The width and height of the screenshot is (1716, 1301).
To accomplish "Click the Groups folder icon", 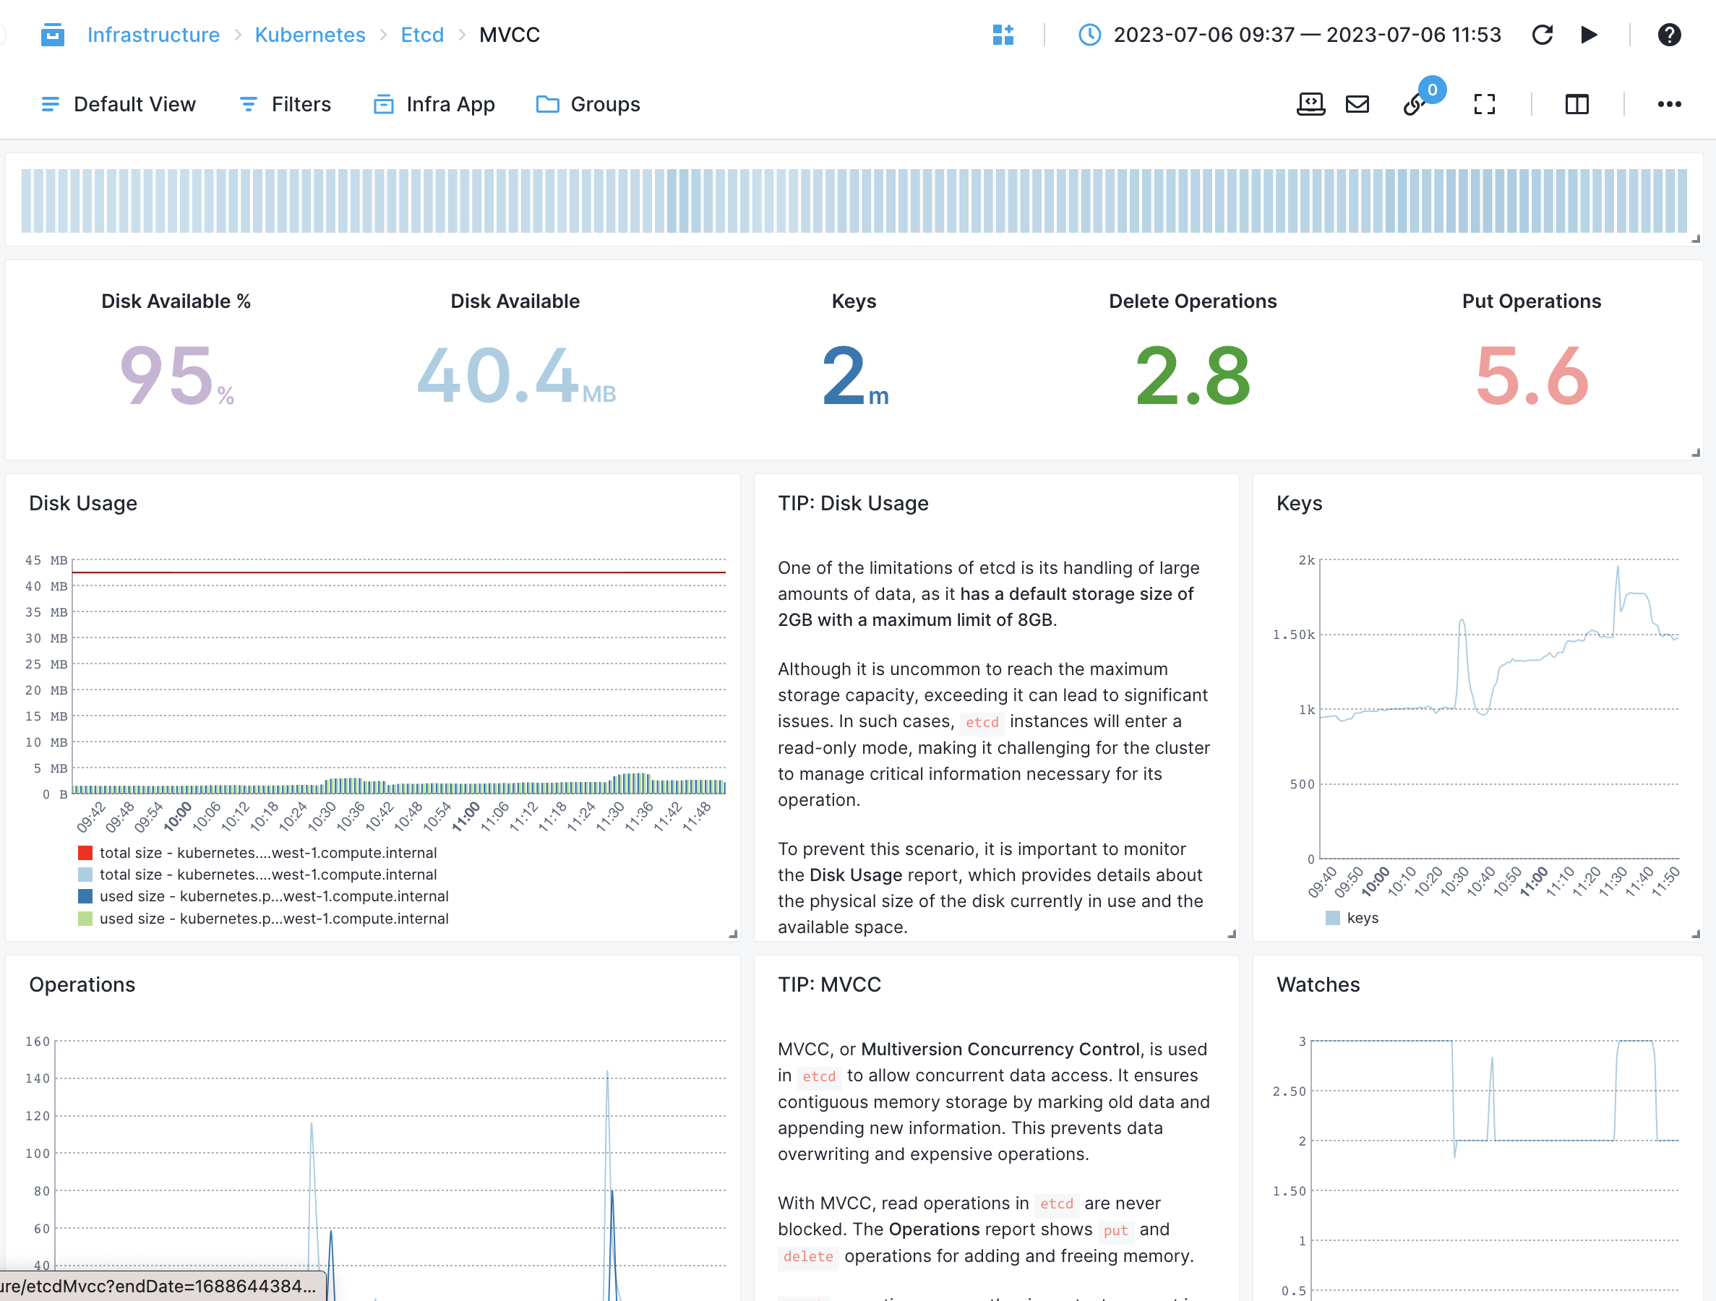I will [x=548, y=104].
